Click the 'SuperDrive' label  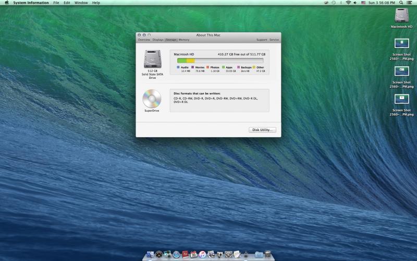[x=152, y=111]
